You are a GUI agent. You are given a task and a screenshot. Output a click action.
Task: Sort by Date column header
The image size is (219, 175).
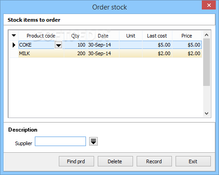[103, 36]
